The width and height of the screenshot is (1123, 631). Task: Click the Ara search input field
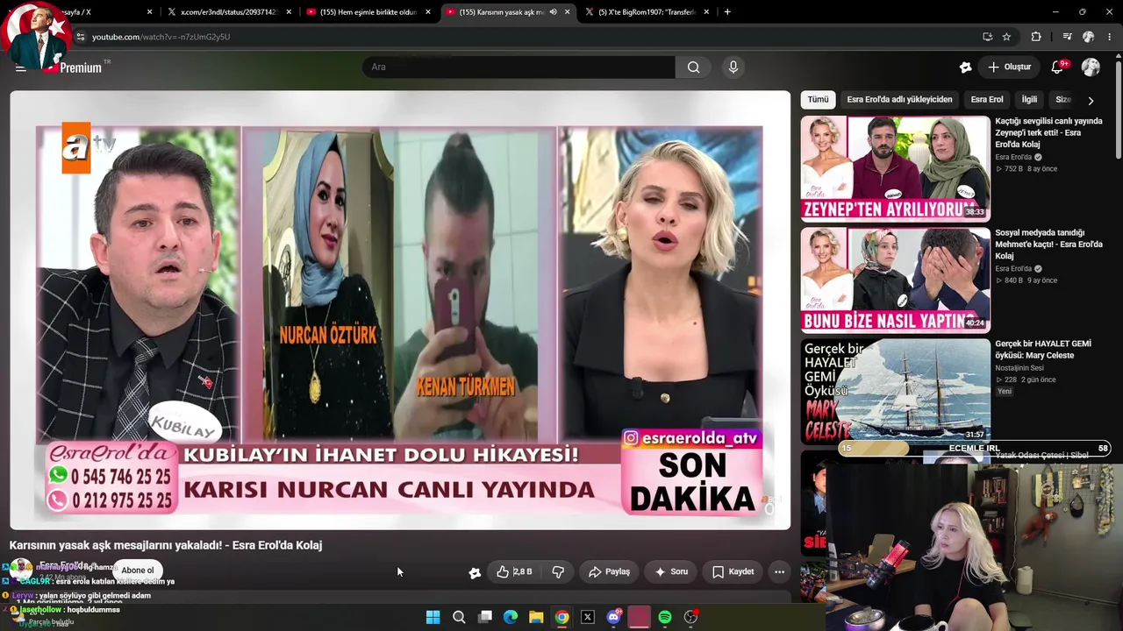(519, 67)
